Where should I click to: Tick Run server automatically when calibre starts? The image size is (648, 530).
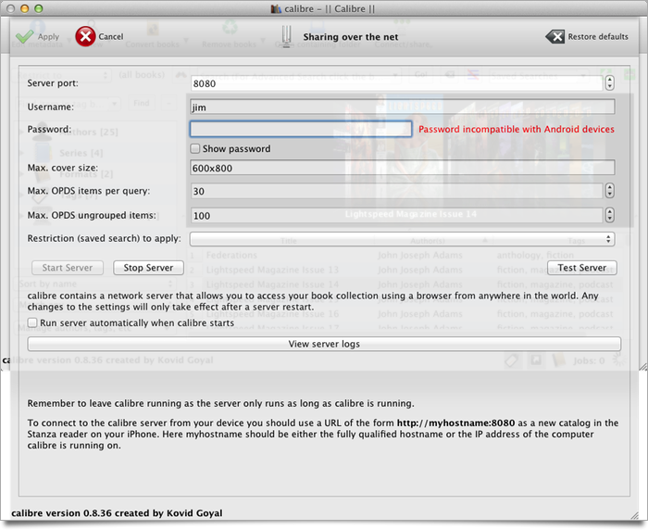(x=32, y=322)
